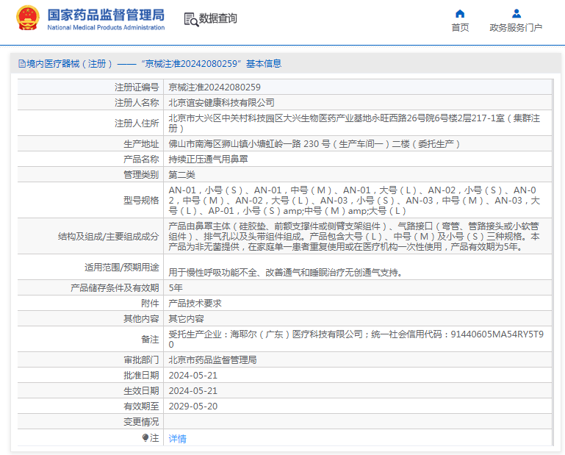Viewport: 565px width, 455px height.
Task: Click the 产品储存条件及有效期 row label
Action: tap(115, 287)
